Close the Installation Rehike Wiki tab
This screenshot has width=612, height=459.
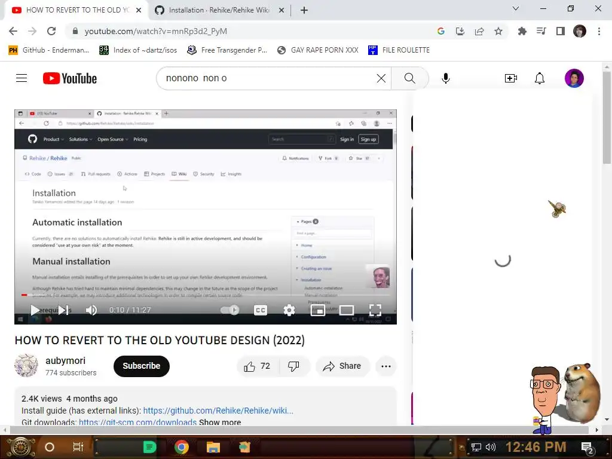281,11
